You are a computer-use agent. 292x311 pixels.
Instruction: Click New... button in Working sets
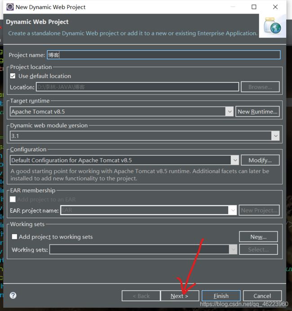pos(258,237)
